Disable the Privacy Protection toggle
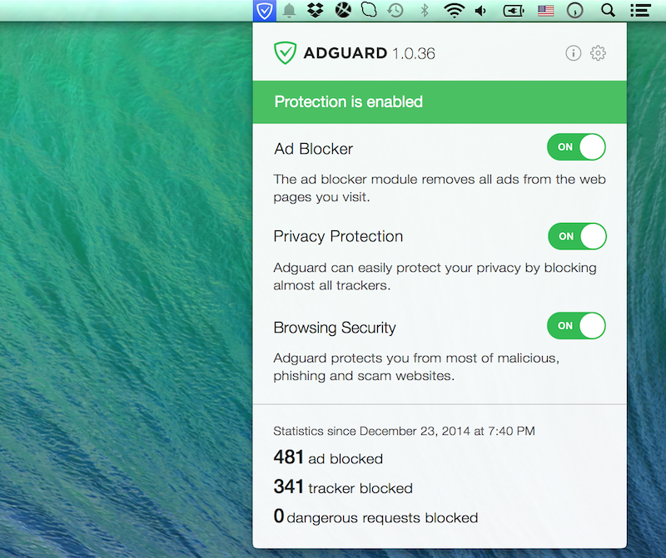Screen dimensions: 666x558 [576, 236]
